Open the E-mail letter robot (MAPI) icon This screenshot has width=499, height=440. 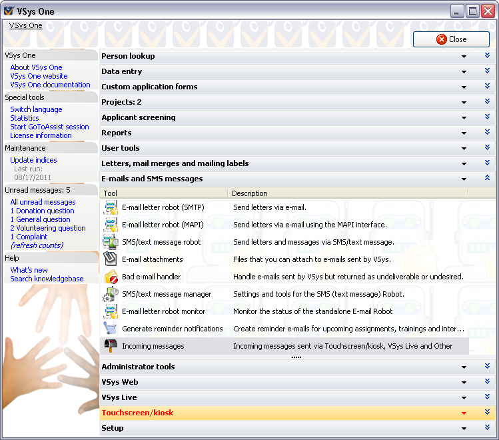coord(111,225)
